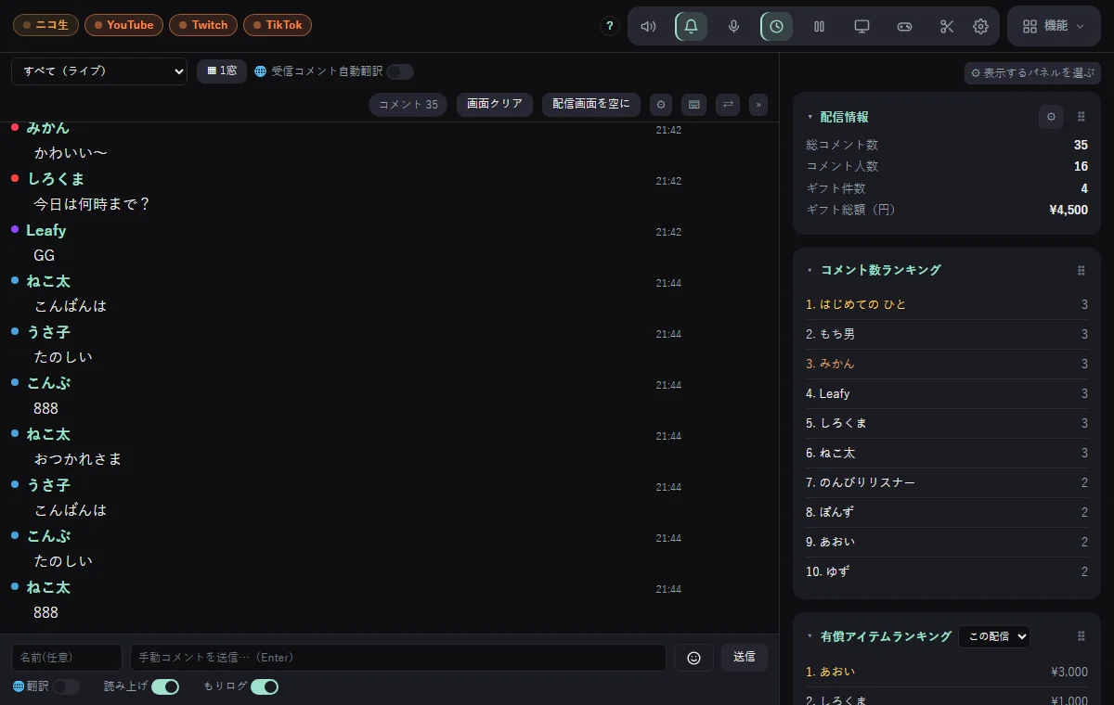Click the pause icon in top toolbar
Viewport: 1114px width, 705px height.
click(819, 26)
